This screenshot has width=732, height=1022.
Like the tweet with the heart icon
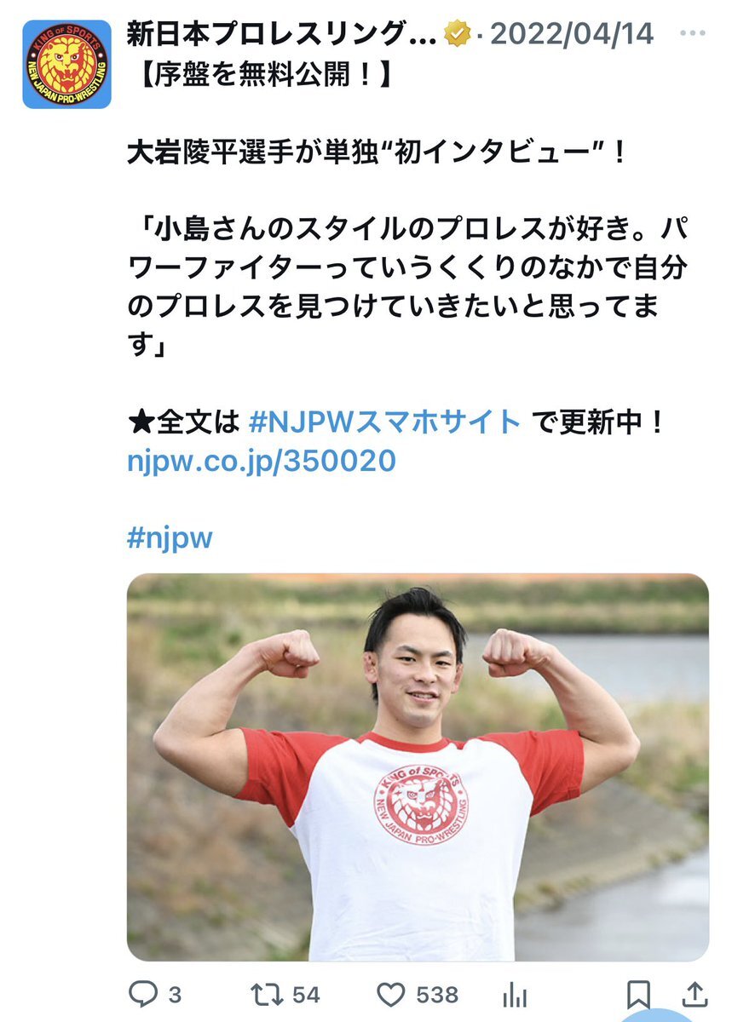391,994
